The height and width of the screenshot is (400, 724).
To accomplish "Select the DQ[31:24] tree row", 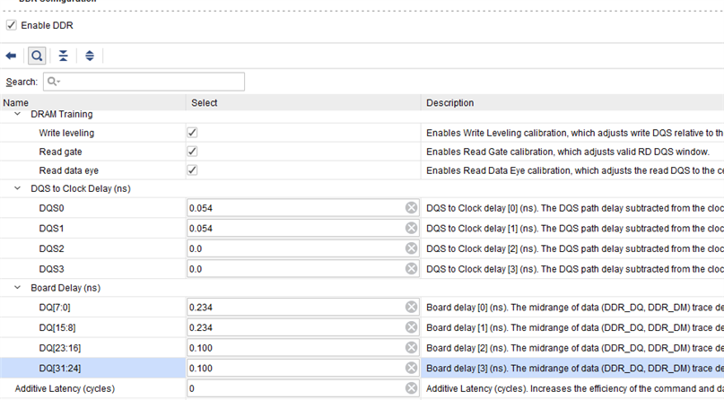I will point(65,368).
